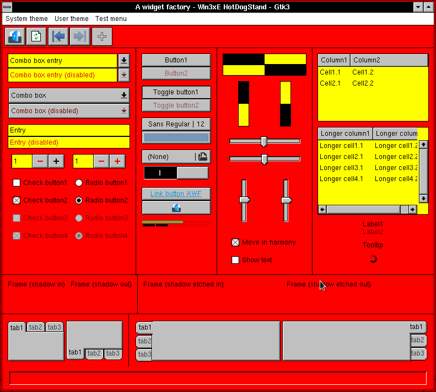Open the blue color chooser button
436x392 pixels.
(x=176, y=137)
